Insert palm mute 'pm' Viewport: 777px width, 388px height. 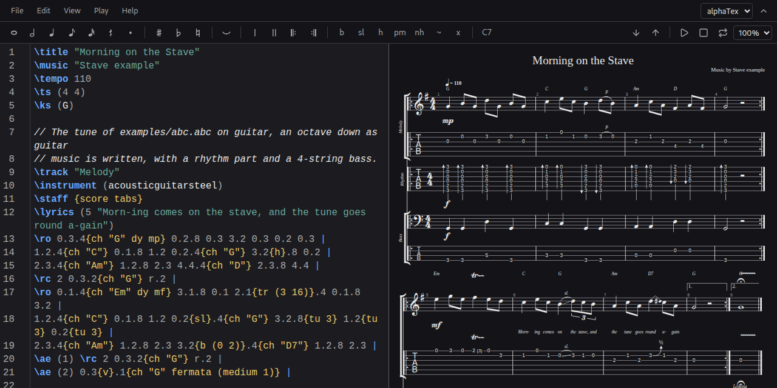400,33
